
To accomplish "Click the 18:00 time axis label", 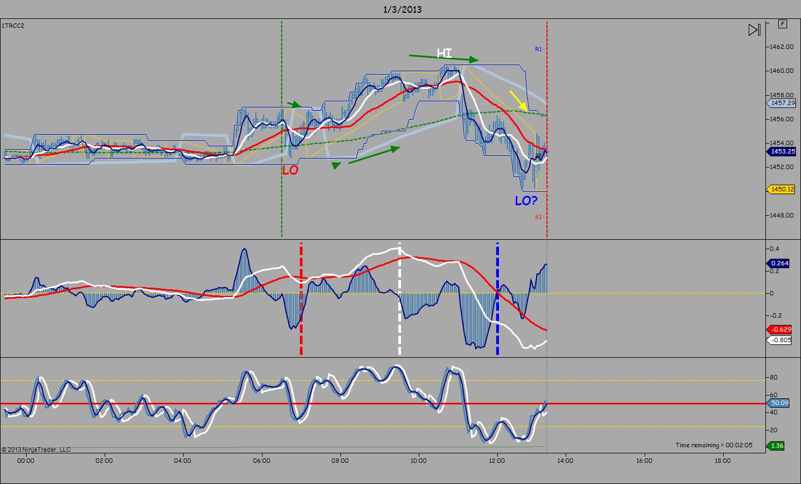I will coord(723,461).
